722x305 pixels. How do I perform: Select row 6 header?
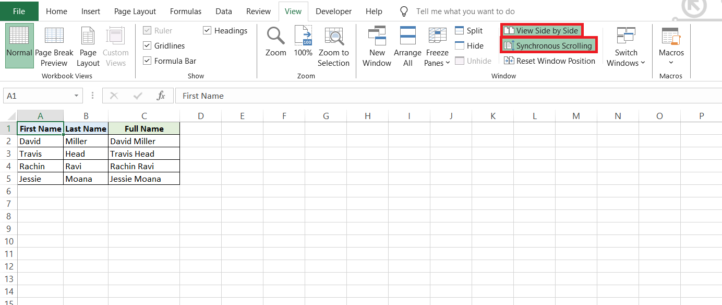[x=9, y=191]
